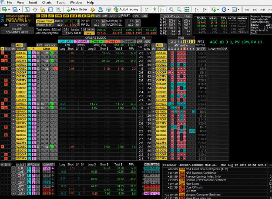272x199 pixels.
Task: Click the pink S button on GBPUSD row
Action: [34, 131]
